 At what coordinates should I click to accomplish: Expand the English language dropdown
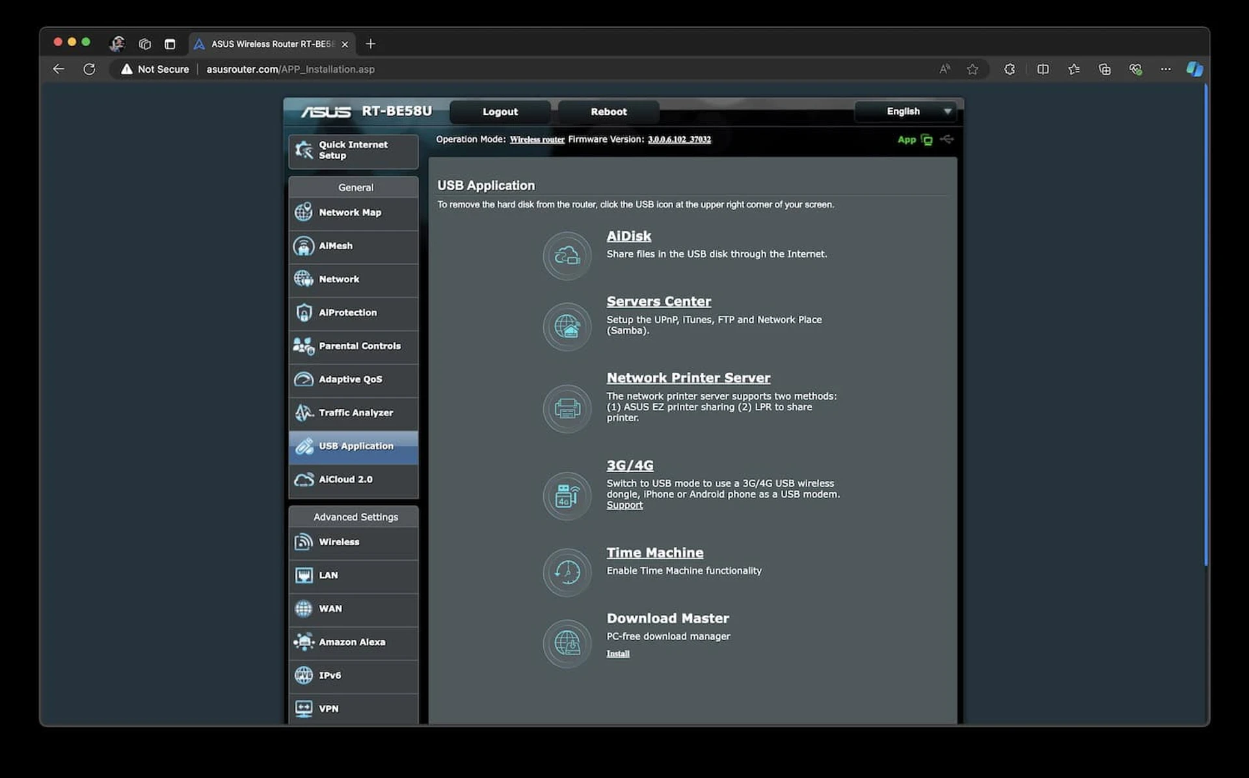tap(905, 112)
